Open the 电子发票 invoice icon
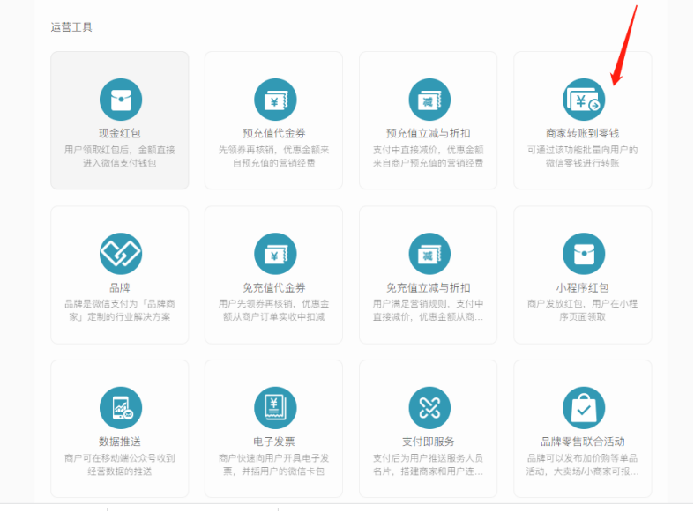This screenshot has width=694, height=512. coord(275,408)
